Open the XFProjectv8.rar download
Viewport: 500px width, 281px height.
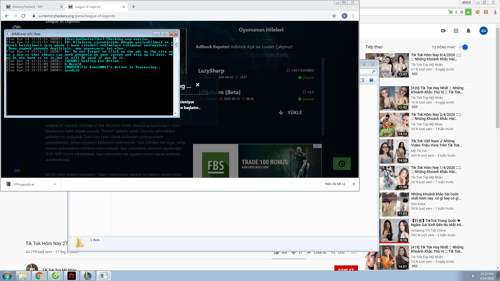tap(24, 184)
